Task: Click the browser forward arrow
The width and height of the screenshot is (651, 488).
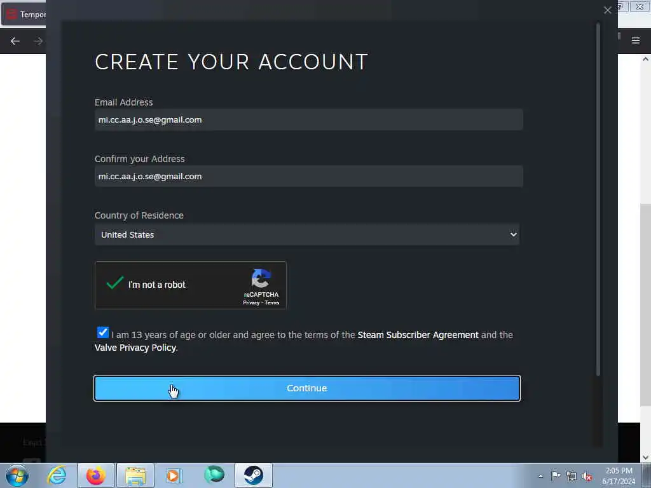Action: coord(38,41)
